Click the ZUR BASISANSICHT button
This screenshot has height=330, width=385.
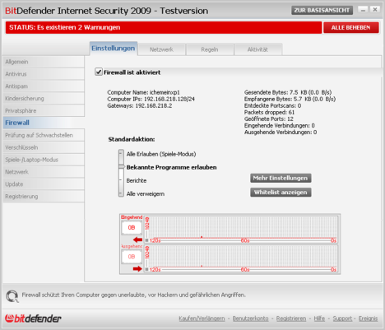coord(322,11)
